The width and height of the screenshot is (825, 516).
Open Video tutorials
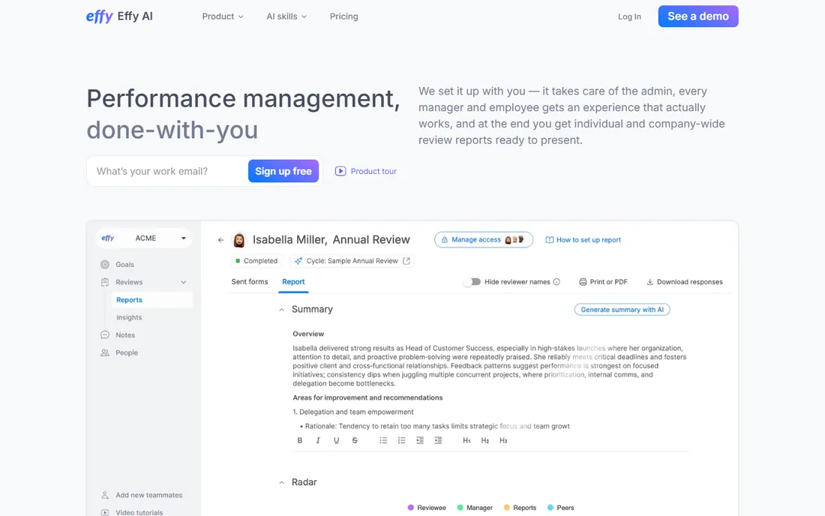coord(133,512)
